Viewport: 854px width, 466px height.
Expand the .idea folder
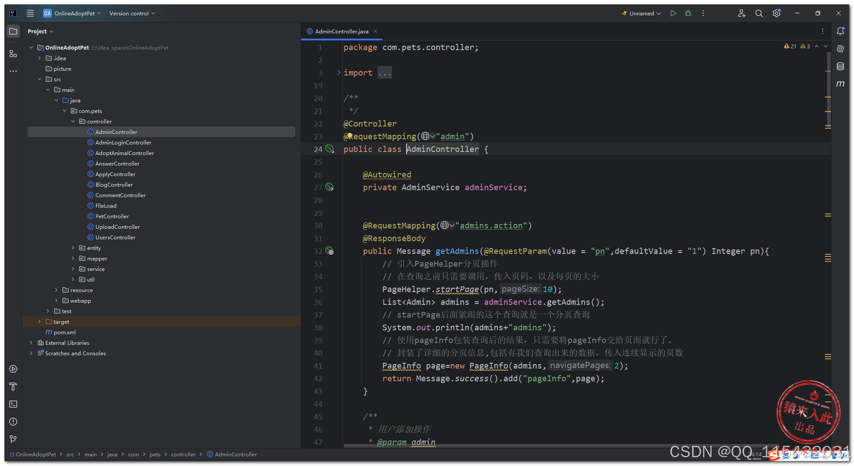click(40, 58)
